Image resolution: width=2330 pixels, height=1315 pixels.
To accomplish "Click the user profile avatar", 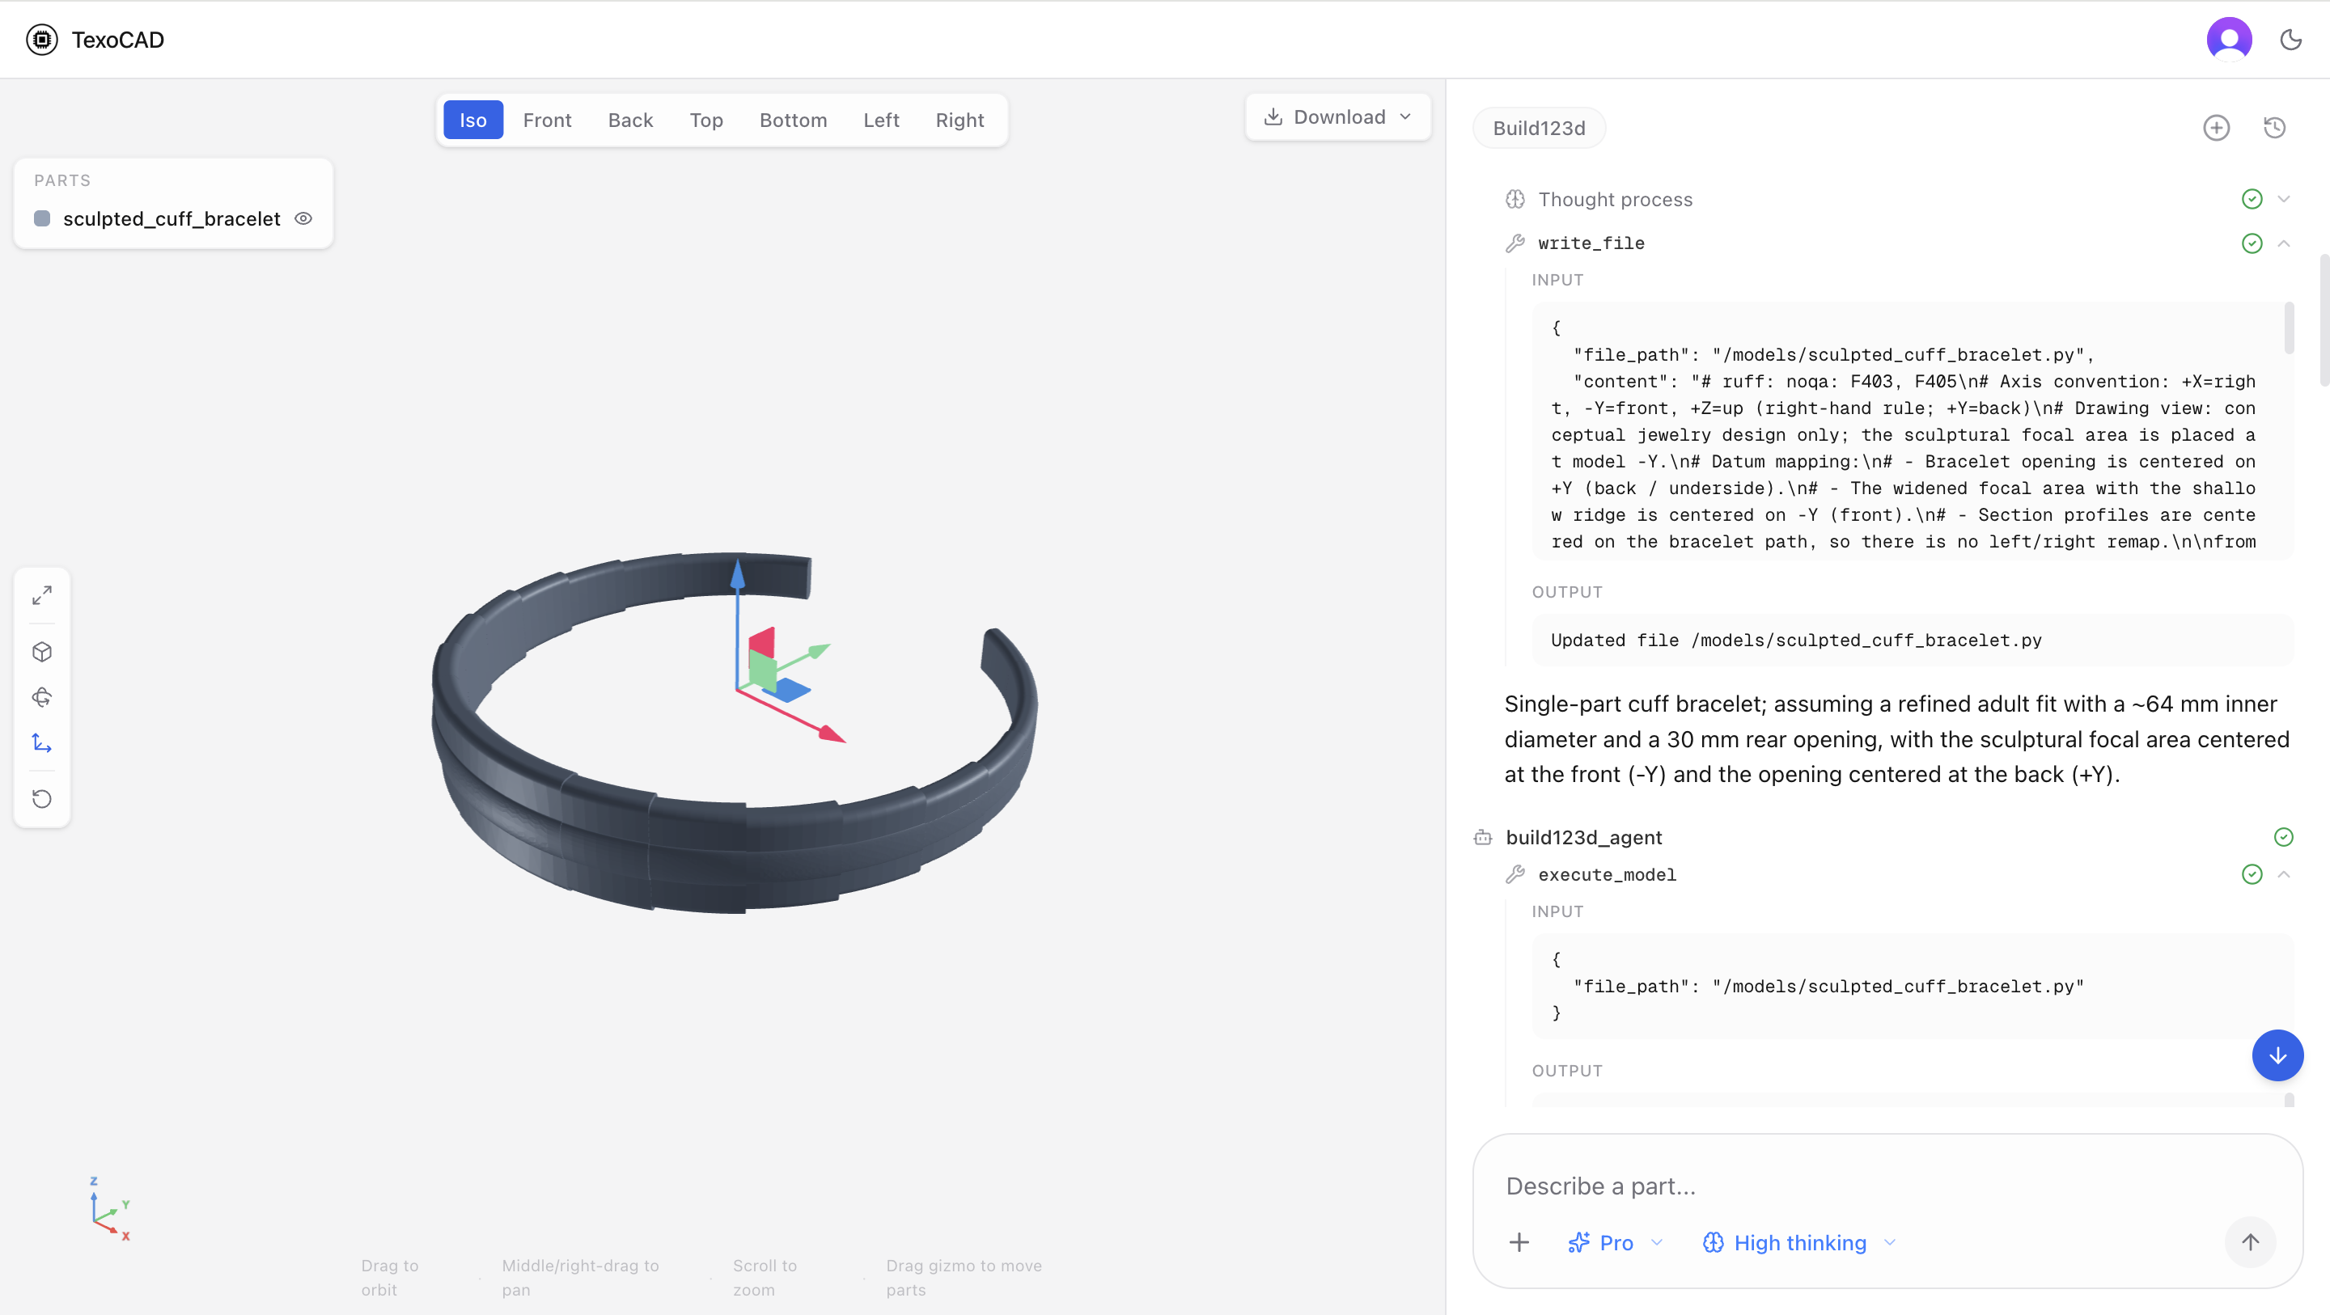I will [x=2229, y=39].
